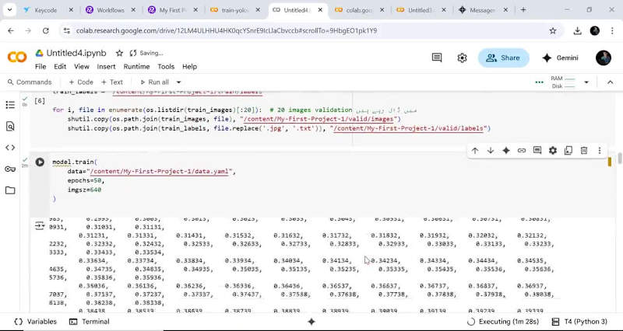Viewport: 623px width, 331px height.
Task: Open Run all dropdown arrow
Action: (x=178, y=82)
